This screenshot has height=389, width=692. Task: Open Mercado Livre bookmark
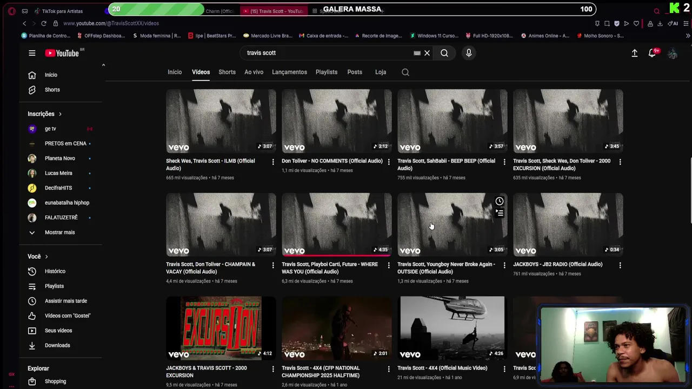268,36
